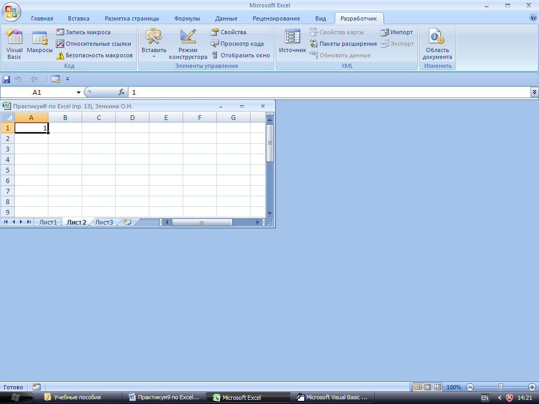The width and height of the screenshot is (539, 404).
Task: Click Просмотр кода
Action: (237, 44)
